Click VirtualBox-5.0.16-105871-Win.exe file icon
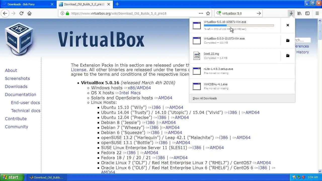 (197, 25)
